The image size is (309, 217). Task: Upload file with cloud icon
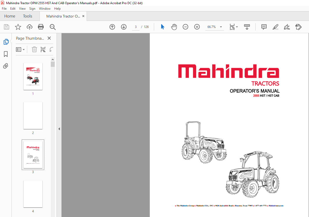pyautogui.click(x=30, y=27)
